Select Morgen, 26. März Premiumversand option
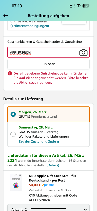The height and width of the screenshot is (211, 97). click(x=48, y=114)
